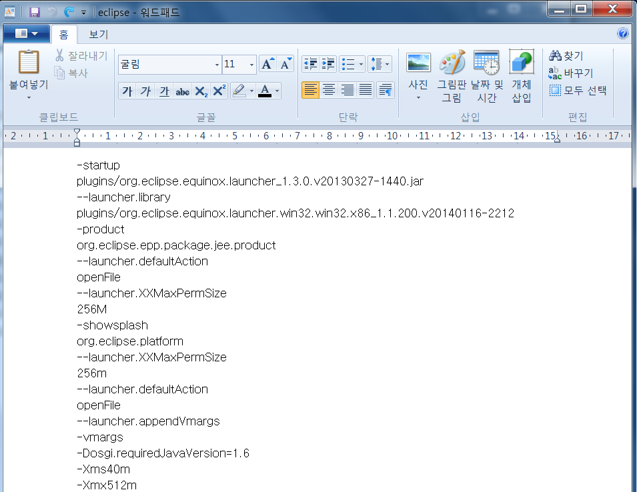Open the bullet list style dropdown

pos(361,64)
